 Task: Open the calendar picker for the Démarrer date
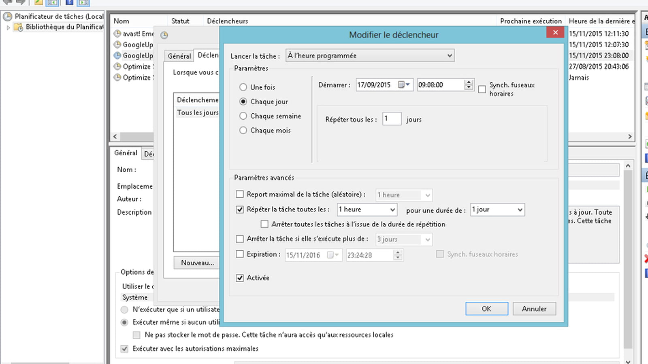click(404, 85)
